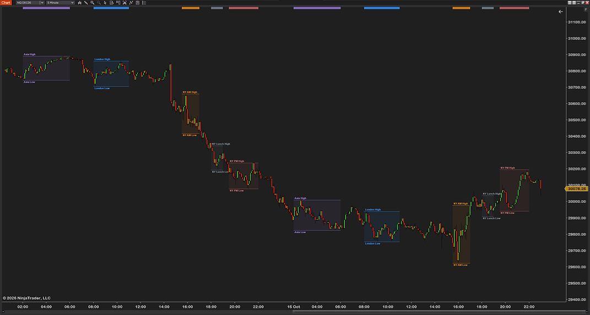Click the Asia Low label near 29800
The width and height of the screenshot is (590, 315).
click(x=300, y=232)
